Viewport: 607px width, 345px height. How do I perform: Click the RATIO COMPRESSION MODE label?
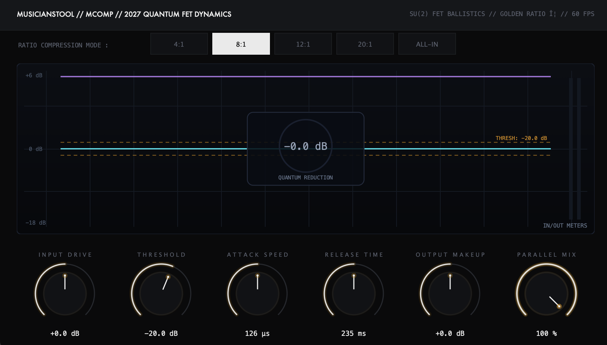coord(63,45)
